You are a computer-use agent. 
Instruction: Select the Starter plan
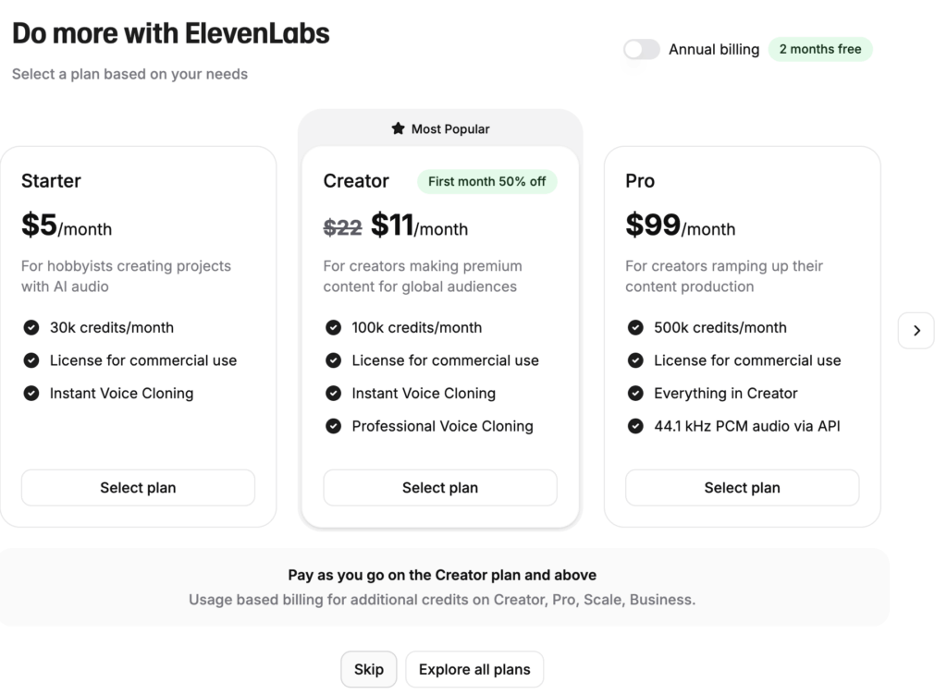[x=138, y=488]
